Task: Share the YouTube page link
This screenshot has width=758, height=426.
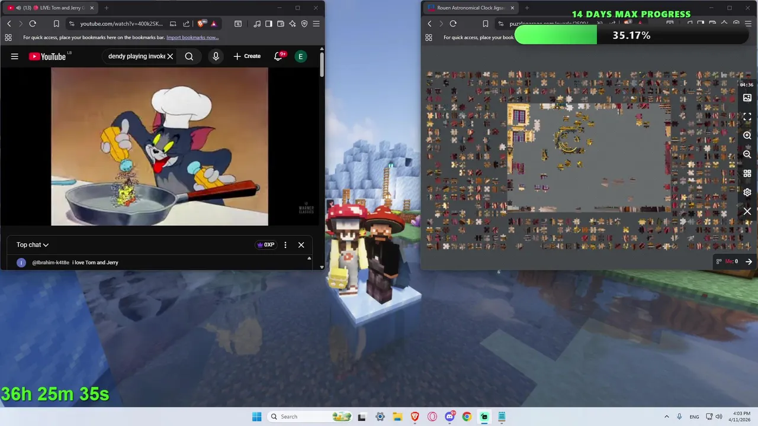Action: 186,24
